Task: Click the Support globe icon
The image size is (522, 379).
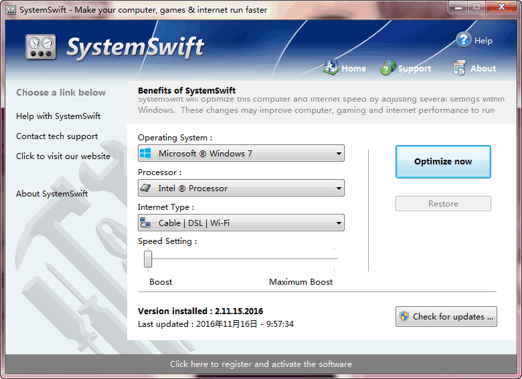Action: click(x=388, y=68)
